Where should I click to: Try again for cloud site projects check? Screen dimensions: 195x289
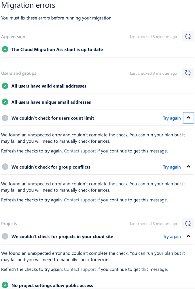coord(172,236)
